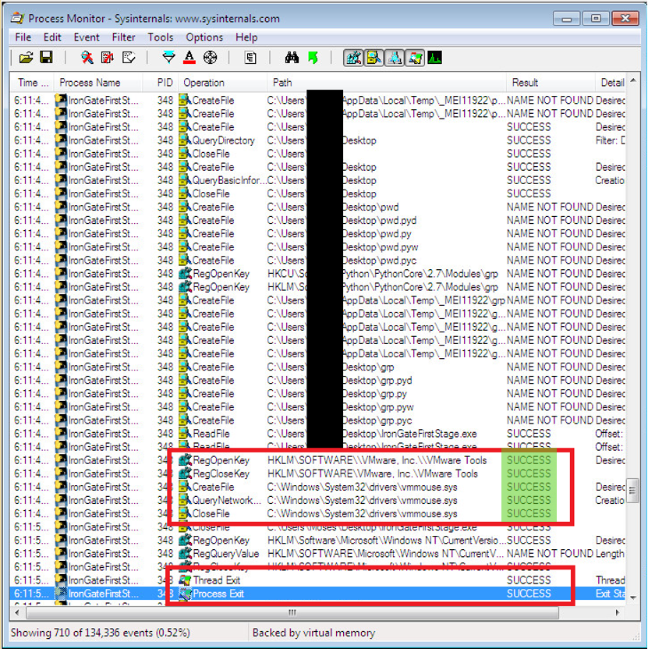The image size is (648, 649).
Task: Click the horizontal scrollbar left arrow
Action: [x=17, y=612]
